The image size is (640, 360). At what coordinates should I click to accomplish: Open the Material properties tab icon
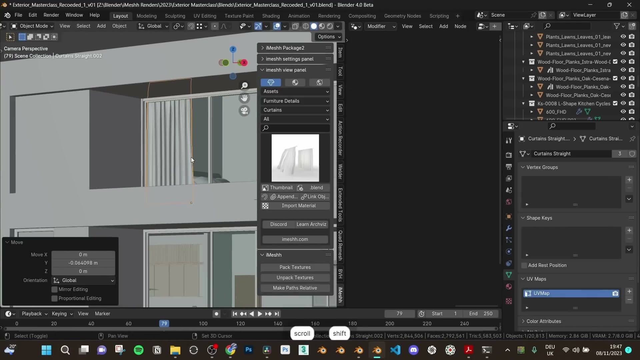pyautogui.click(x=509, y=286)
